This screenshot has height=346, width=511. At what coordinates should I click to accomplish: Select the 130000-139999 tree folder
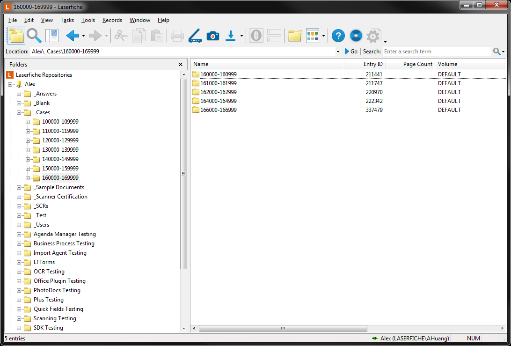[60, 150]
